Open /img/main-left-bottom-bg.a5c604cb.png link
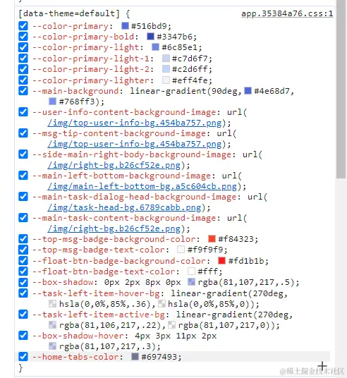The height and width of the screenshot is (378, 347). (x=142, y=186)
